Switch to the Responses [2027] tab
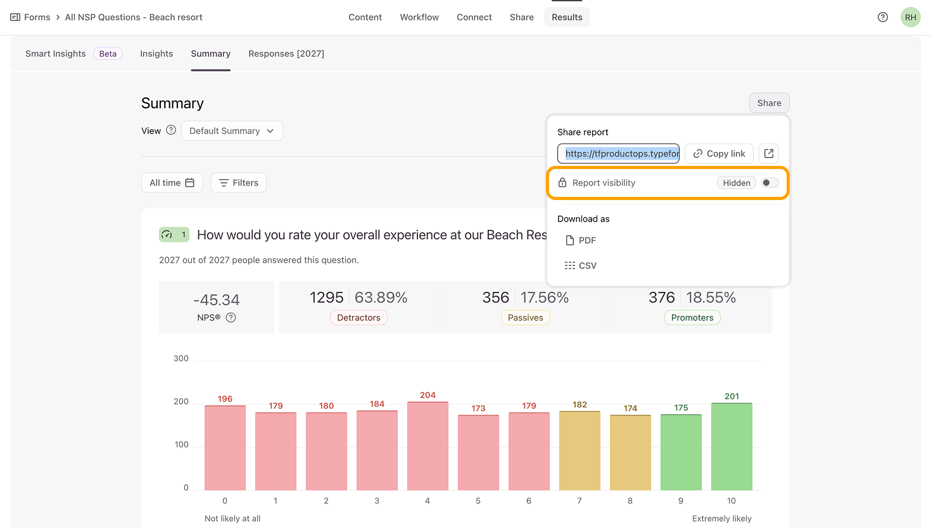The height and width of the screenshot is (528, 931). pos(286,54)
